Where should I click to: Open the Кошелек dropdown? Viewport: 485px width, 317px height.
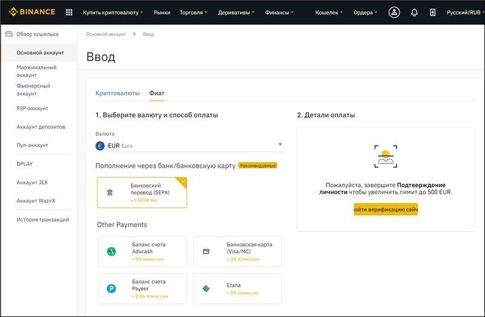(x=329, y=12)
